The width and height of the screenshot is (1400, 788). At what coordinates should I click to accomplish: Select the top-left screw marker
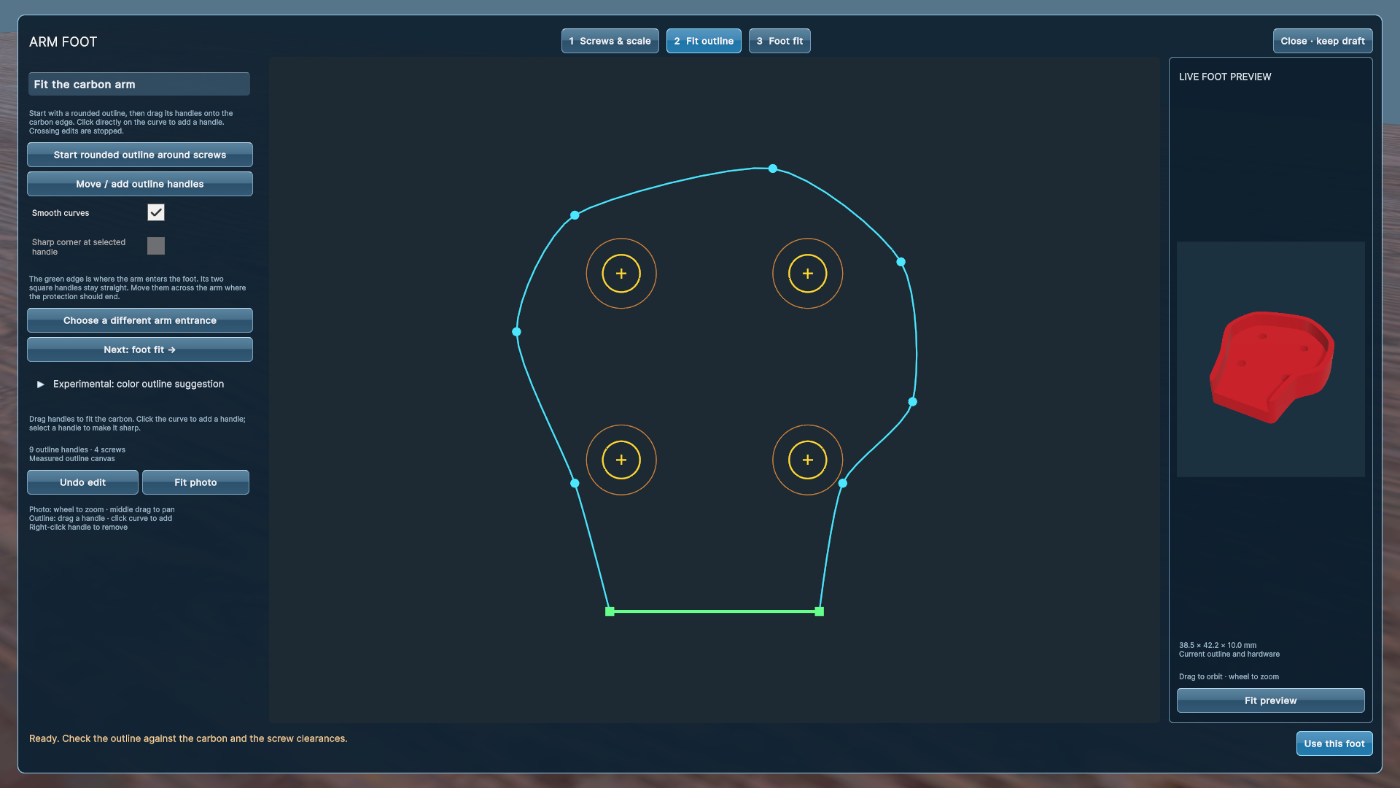(x=621, y=274)
